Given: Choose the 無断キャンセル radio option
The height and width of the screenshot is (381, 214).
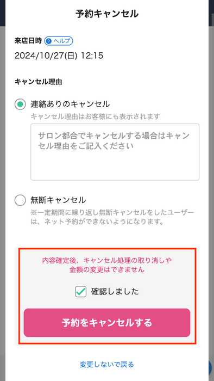Looking at the screenshot, I should tap(20, 200).
